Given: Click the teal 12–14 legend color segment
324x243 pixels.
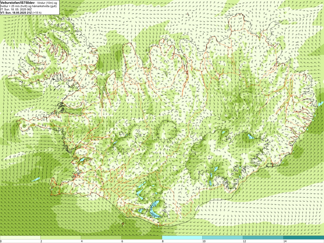Looking at the screenshot, I should [x=263, y=238].
